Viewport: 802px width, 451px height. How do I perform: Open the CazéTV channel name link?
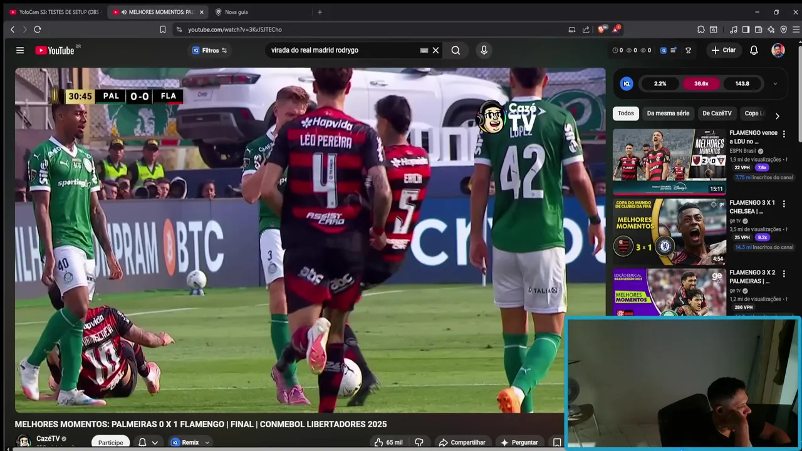pyautogui.click(x=48, y=439)
